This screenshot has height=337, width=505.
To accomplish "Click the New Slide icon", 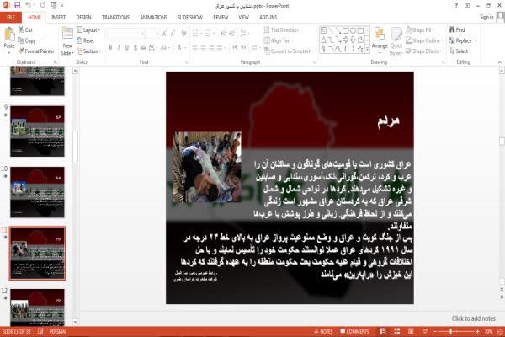I will [67, 34].
